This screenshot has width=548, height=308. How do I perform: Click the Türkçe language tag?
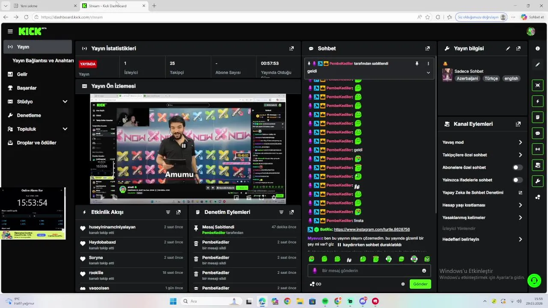pyautogui.click(x=491, y=79)
